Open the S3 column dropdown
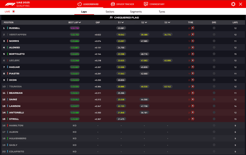The width and height of the screenshot is (246, 155). pos(169,22)
